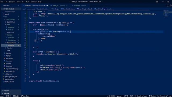Open index.js file in src
Viewport: 172px width, 97px height.
(x=8, y=64)
